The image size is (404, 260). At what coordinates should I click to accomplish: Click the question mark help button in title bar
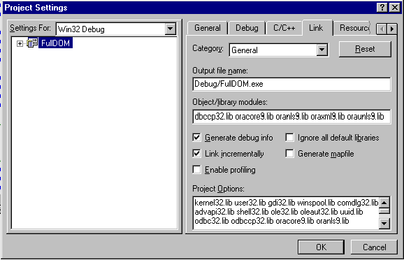tap(382, 8)
